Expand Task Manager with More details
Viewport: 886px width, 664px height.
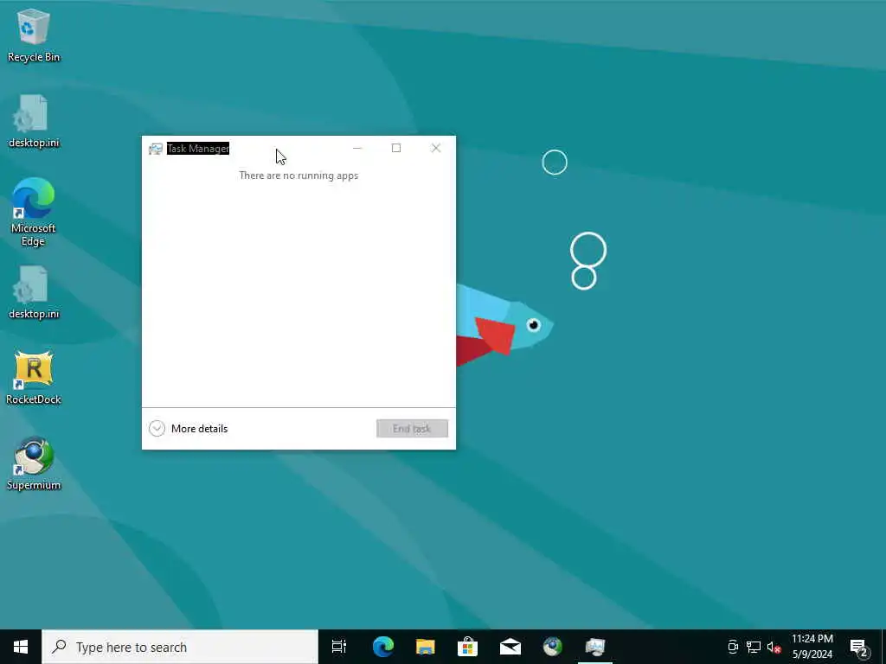point(188,429)
